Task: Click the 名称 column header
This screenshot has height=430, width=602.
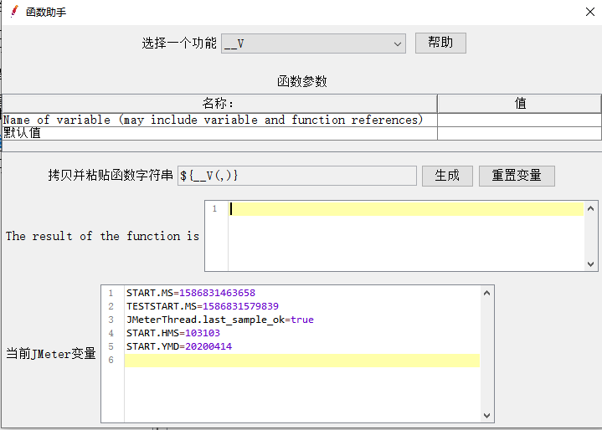Action: tap(219, 104)
